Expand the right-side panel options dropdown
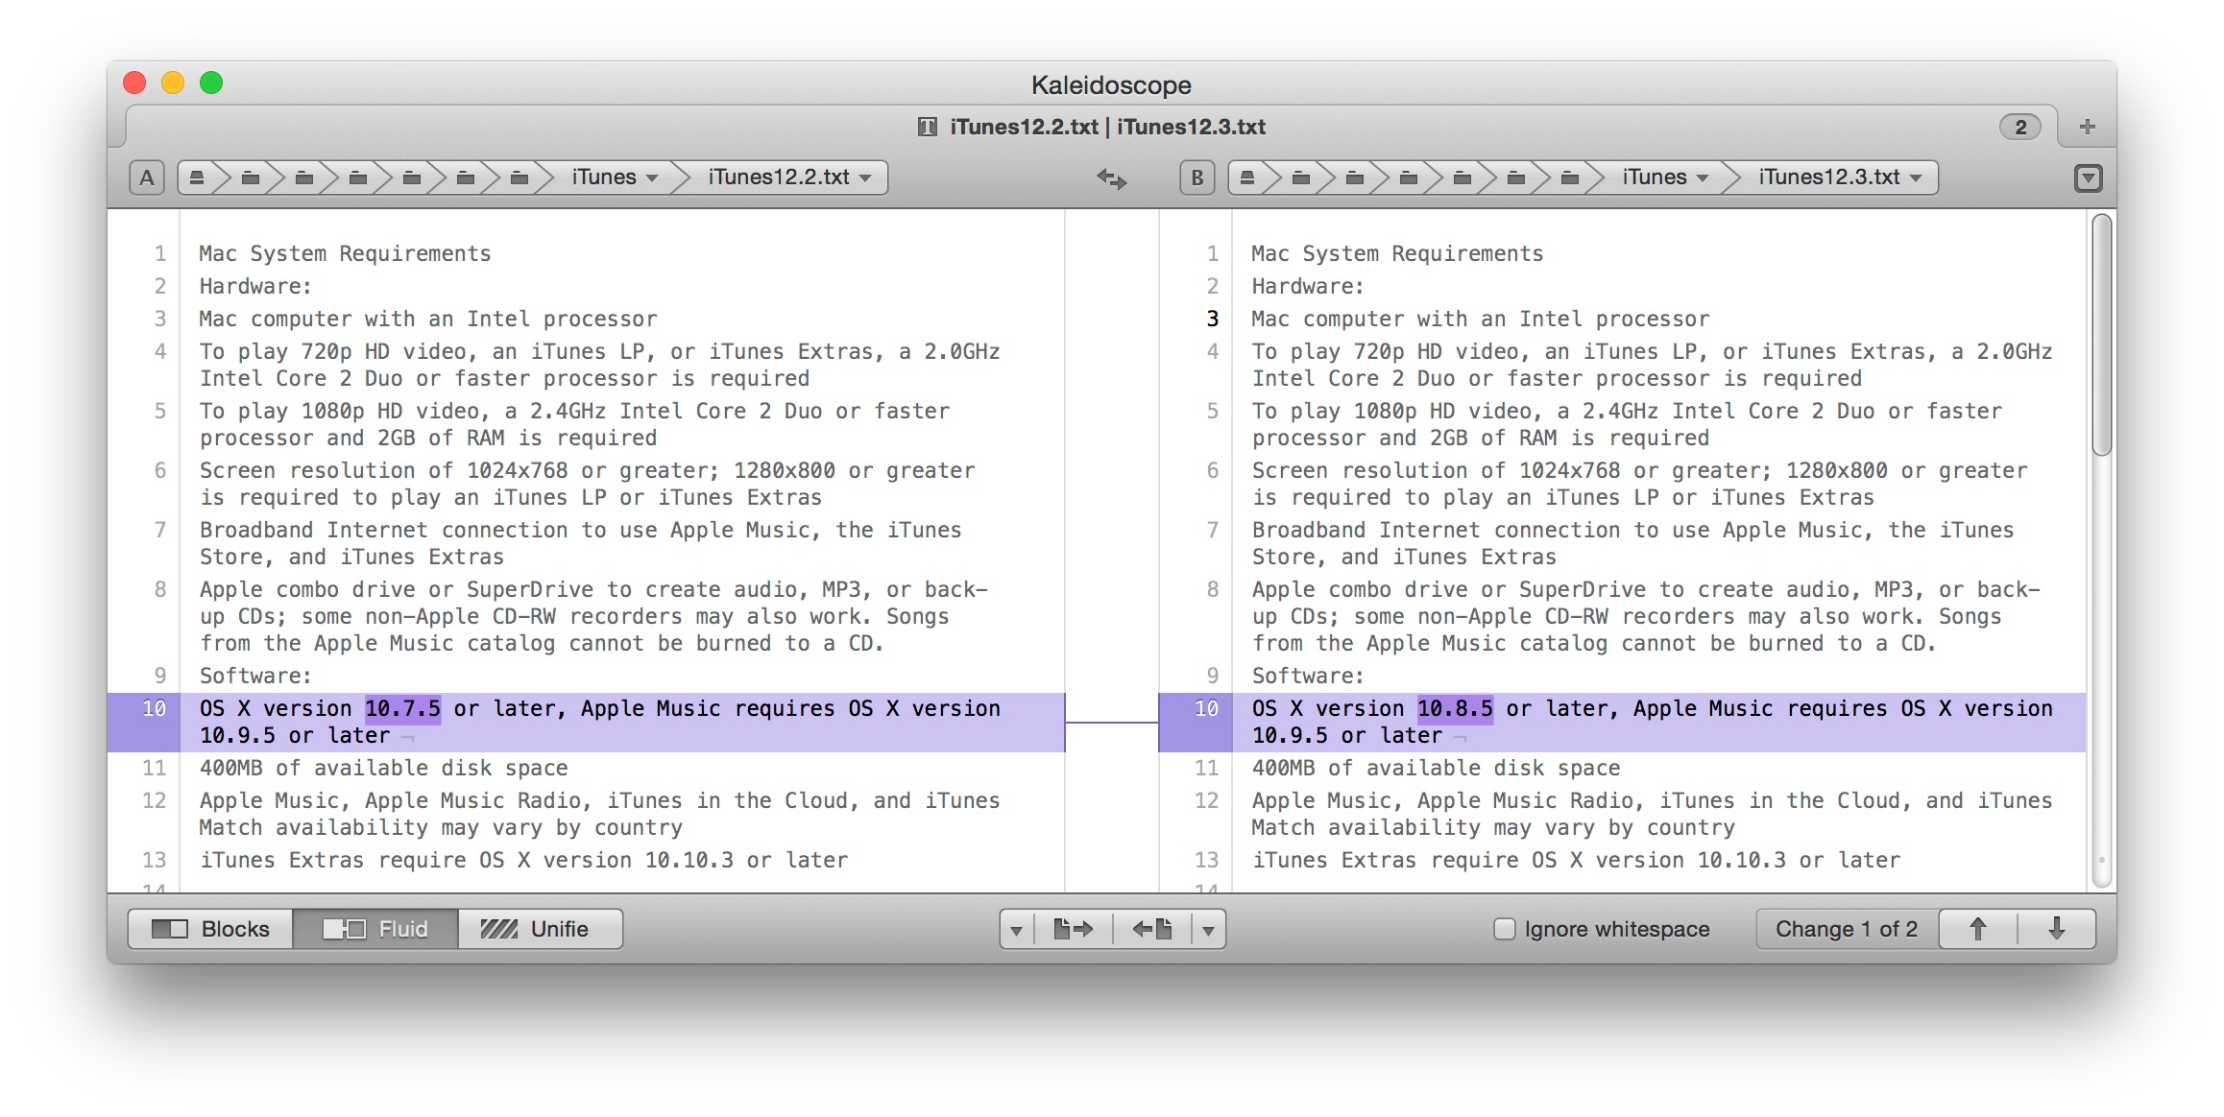Image resolution: width=2224 pixels, height=1117 pixels. pyautogui.click(x=2088, y=178)
